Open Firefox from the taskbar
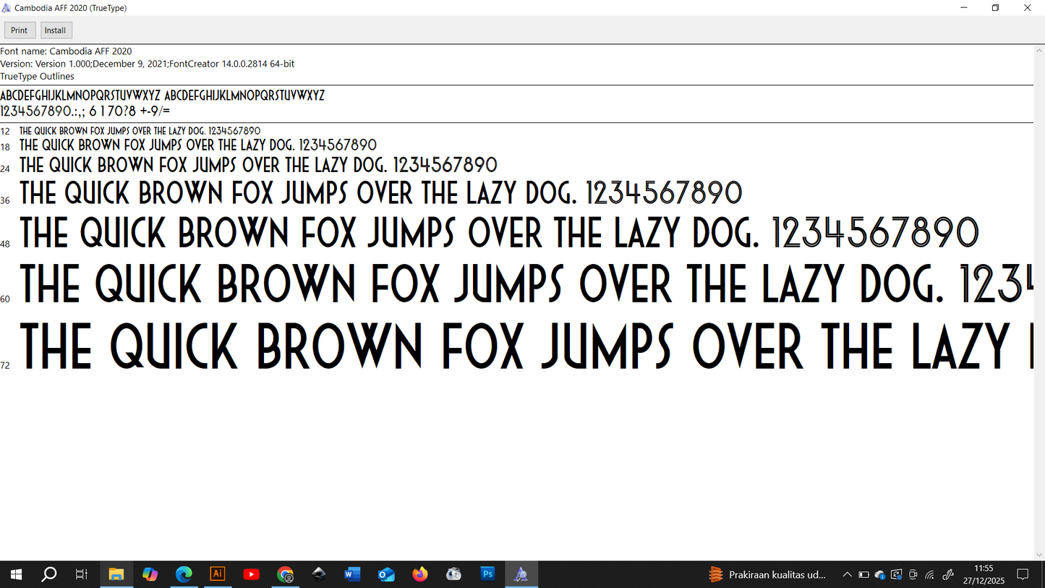The width and height of the screenshot is (1045, 588). tap(419, 574)
